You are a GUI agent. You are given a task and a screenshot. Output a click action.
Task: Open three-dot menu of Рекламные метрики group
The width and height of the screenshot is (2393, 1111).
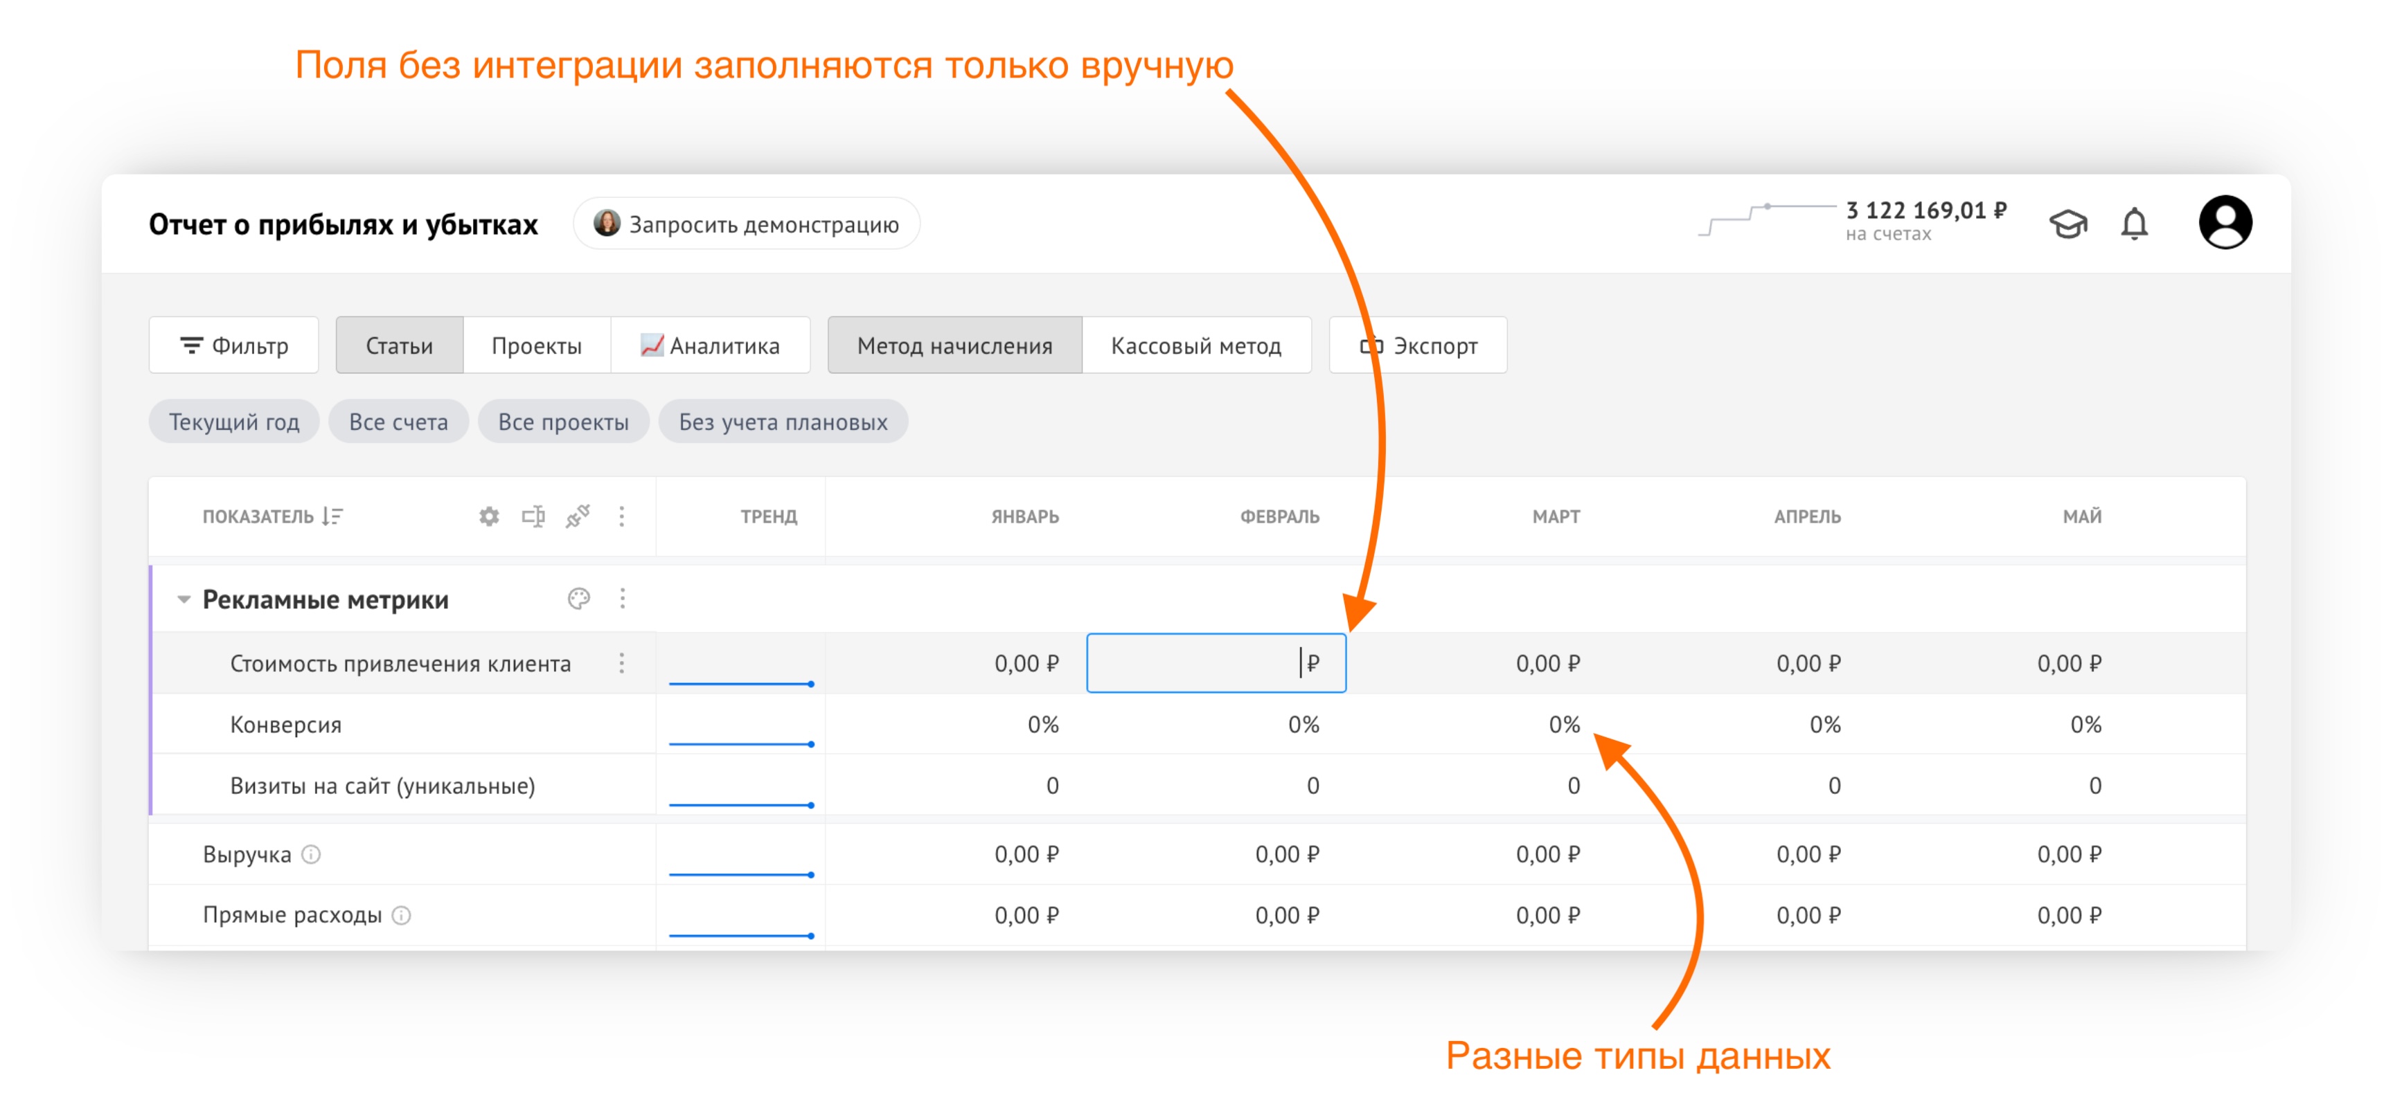(x=623, y=599)
